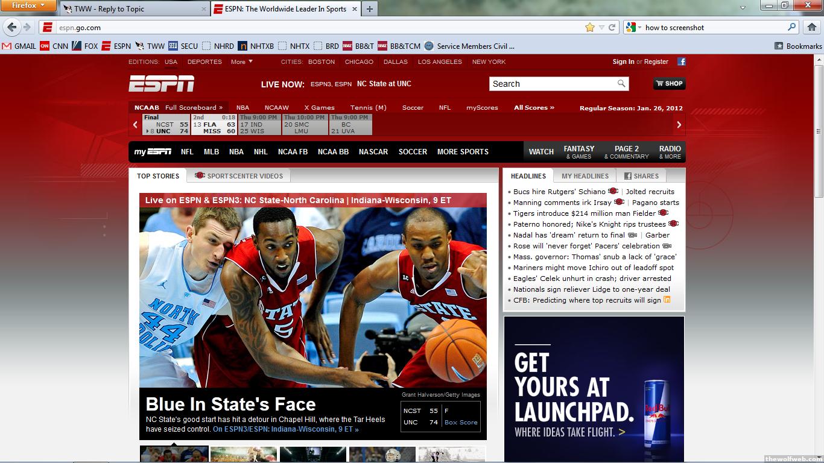
Task: Go to the Firefox home page icon
Action: click(x=812, y=27)
